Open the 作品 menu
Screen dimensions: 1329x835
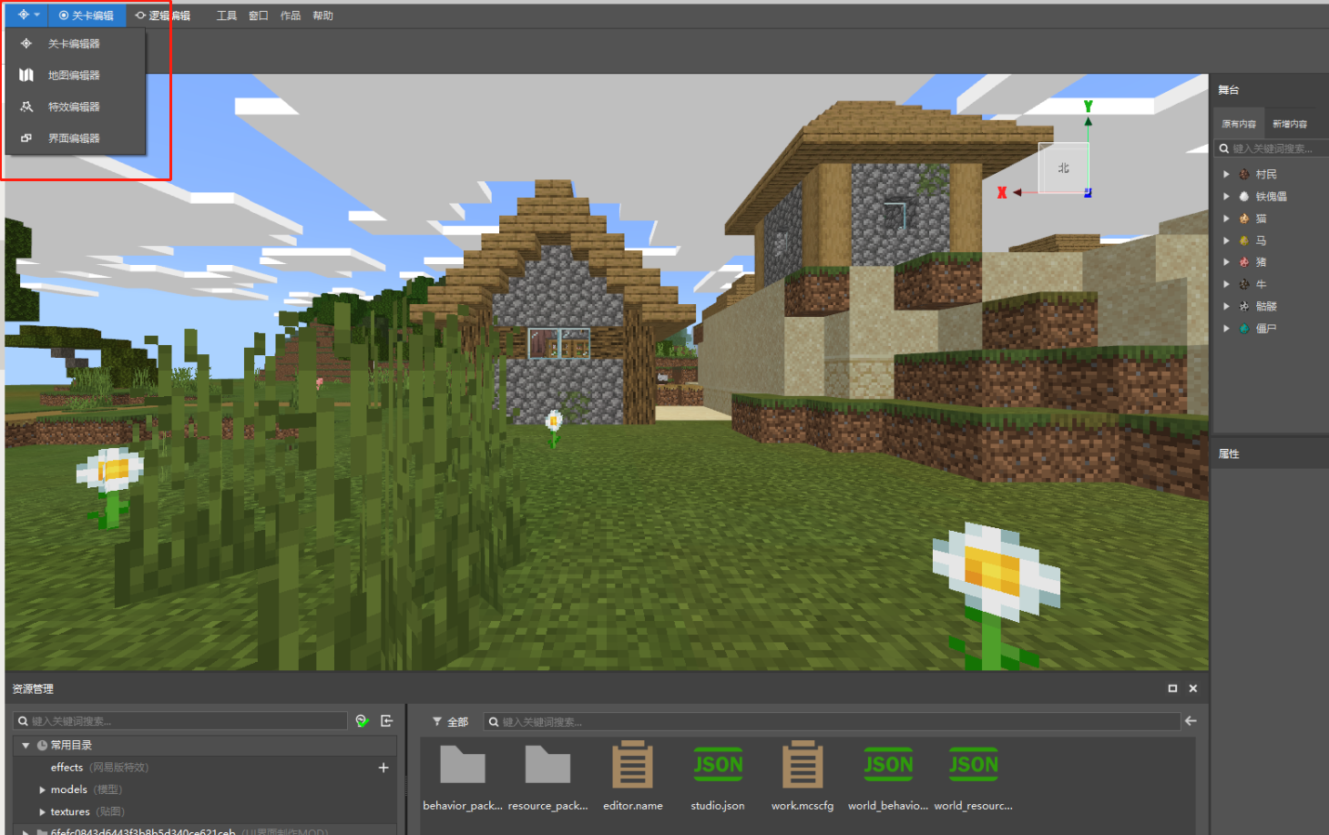click(291, 15)
